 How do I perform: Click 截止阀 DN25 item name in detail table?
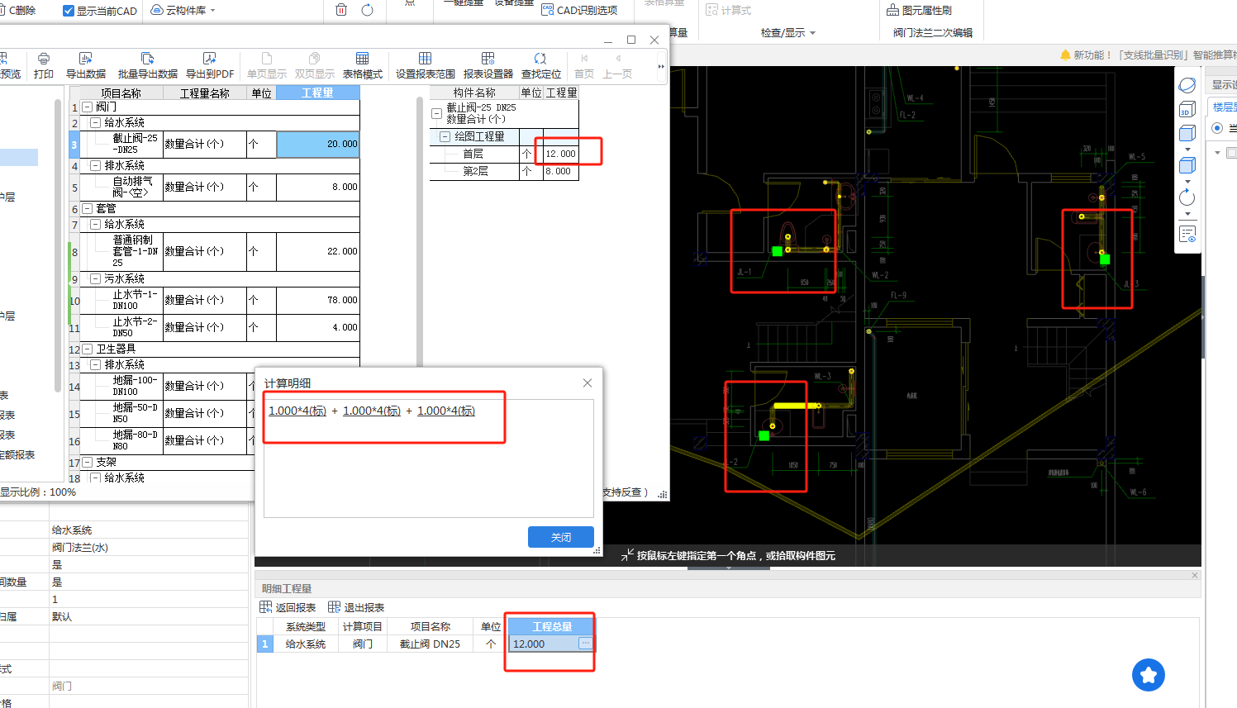(x=430, y=644)
